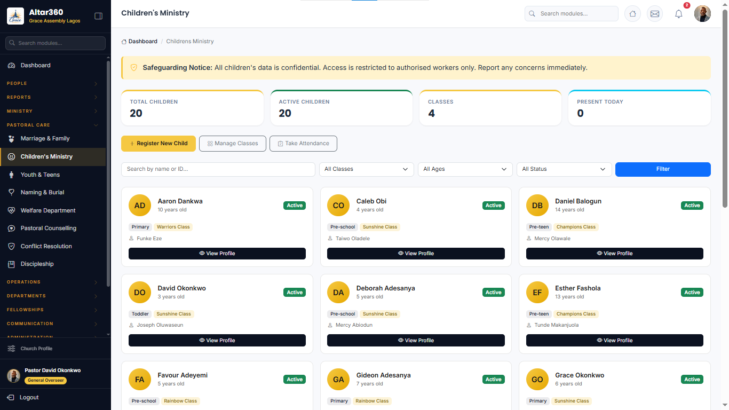Image resolution: width=729 pixels, height=410 pixels.
Task: Click the Discipleship book icon
Action: [x=11, y=264]
